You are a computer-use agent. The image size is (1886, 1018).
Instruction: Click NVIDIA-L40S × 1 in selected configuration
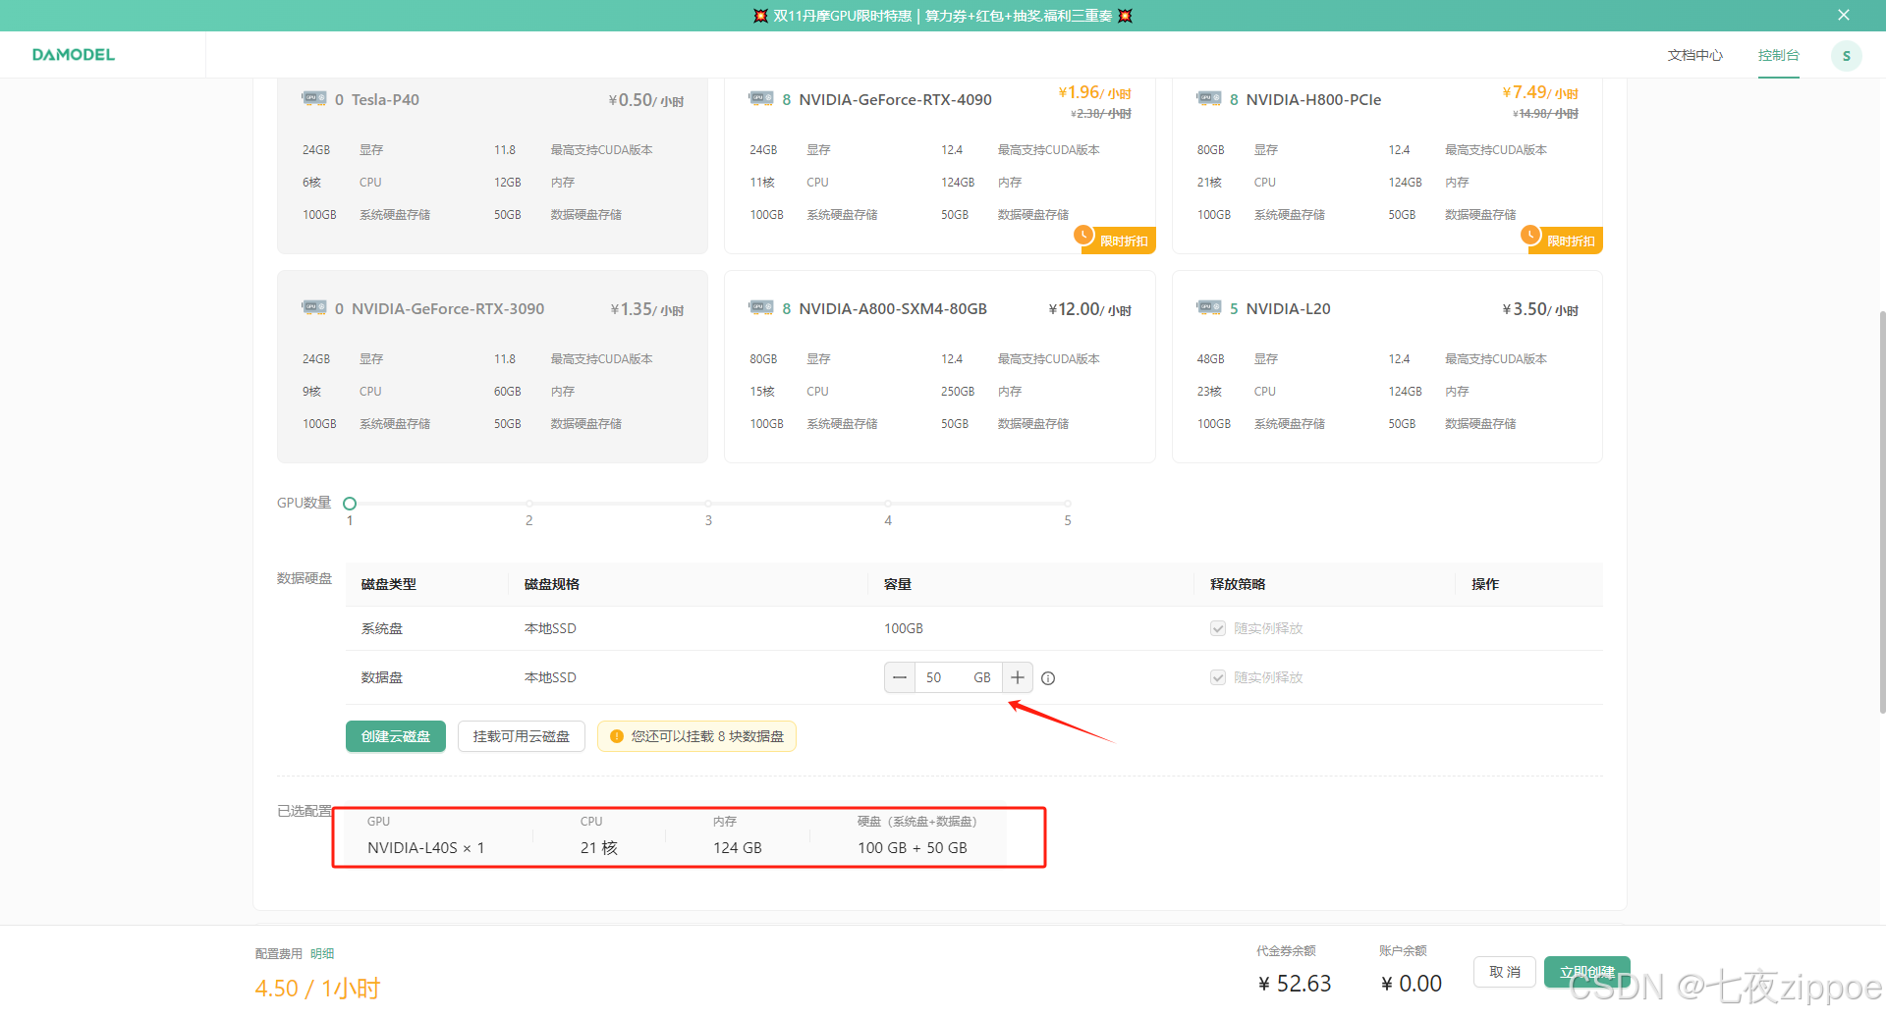[x=426, y=847]
